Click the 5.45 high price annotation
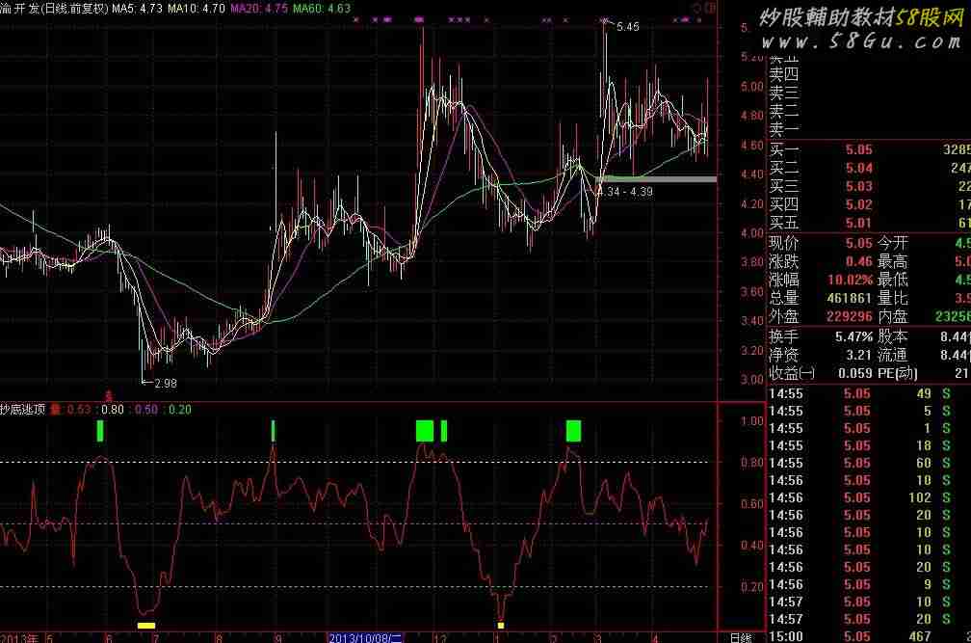 pos(627,27)
